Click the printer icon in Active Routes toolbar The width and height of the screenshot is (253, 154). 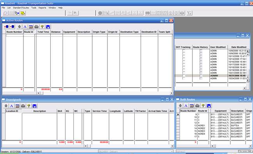click(x=36, y=27)
